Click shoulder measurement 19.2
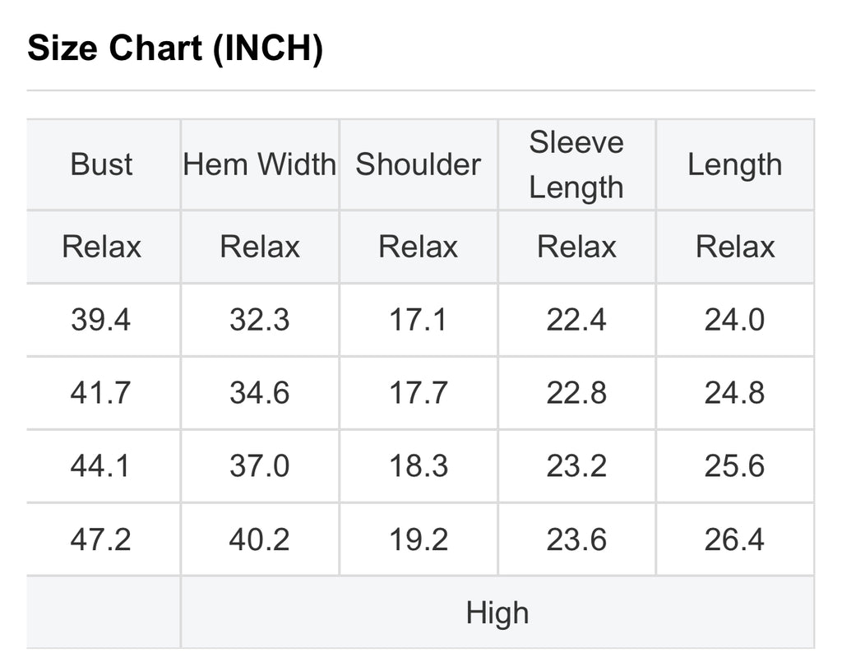 [418, 539]
